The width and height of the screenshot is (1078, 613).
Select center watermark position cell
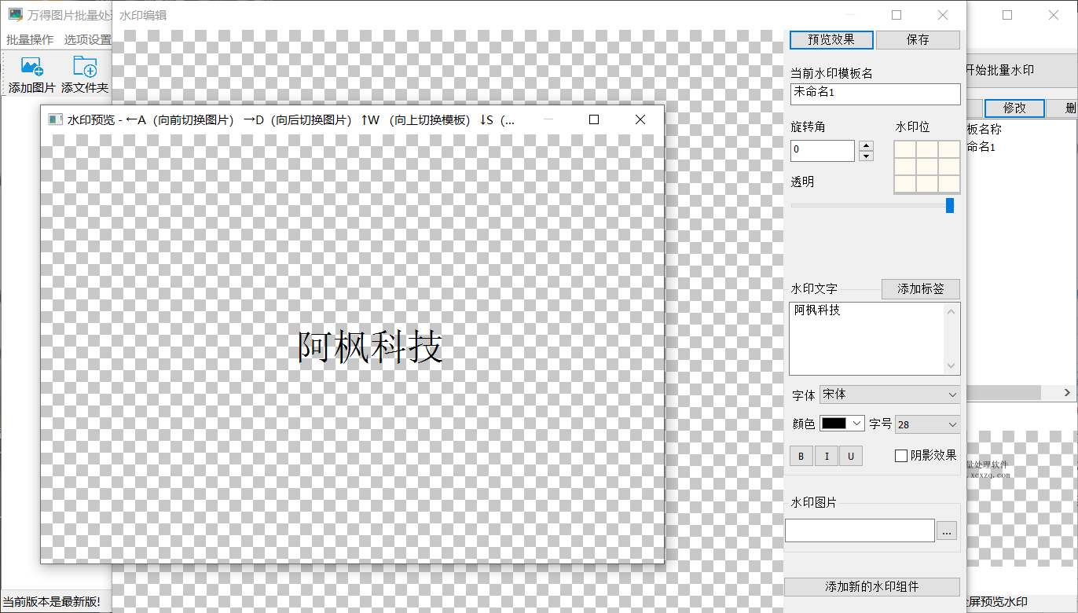[927, 167]
